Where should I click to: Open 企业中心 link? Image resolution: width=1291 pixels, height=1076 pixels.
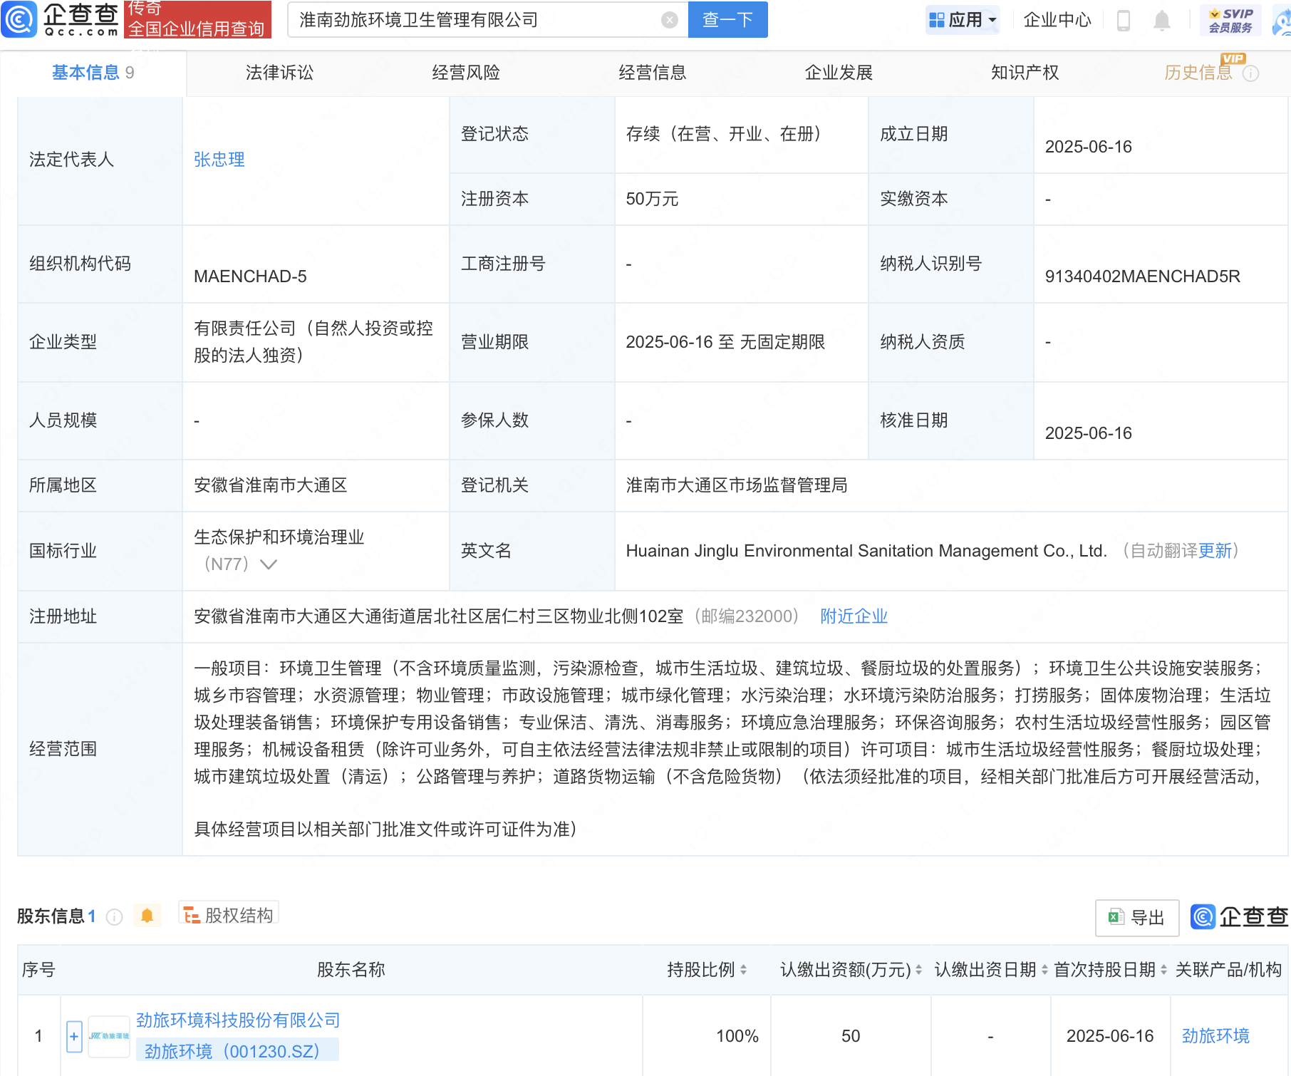tap(1057, 20)
